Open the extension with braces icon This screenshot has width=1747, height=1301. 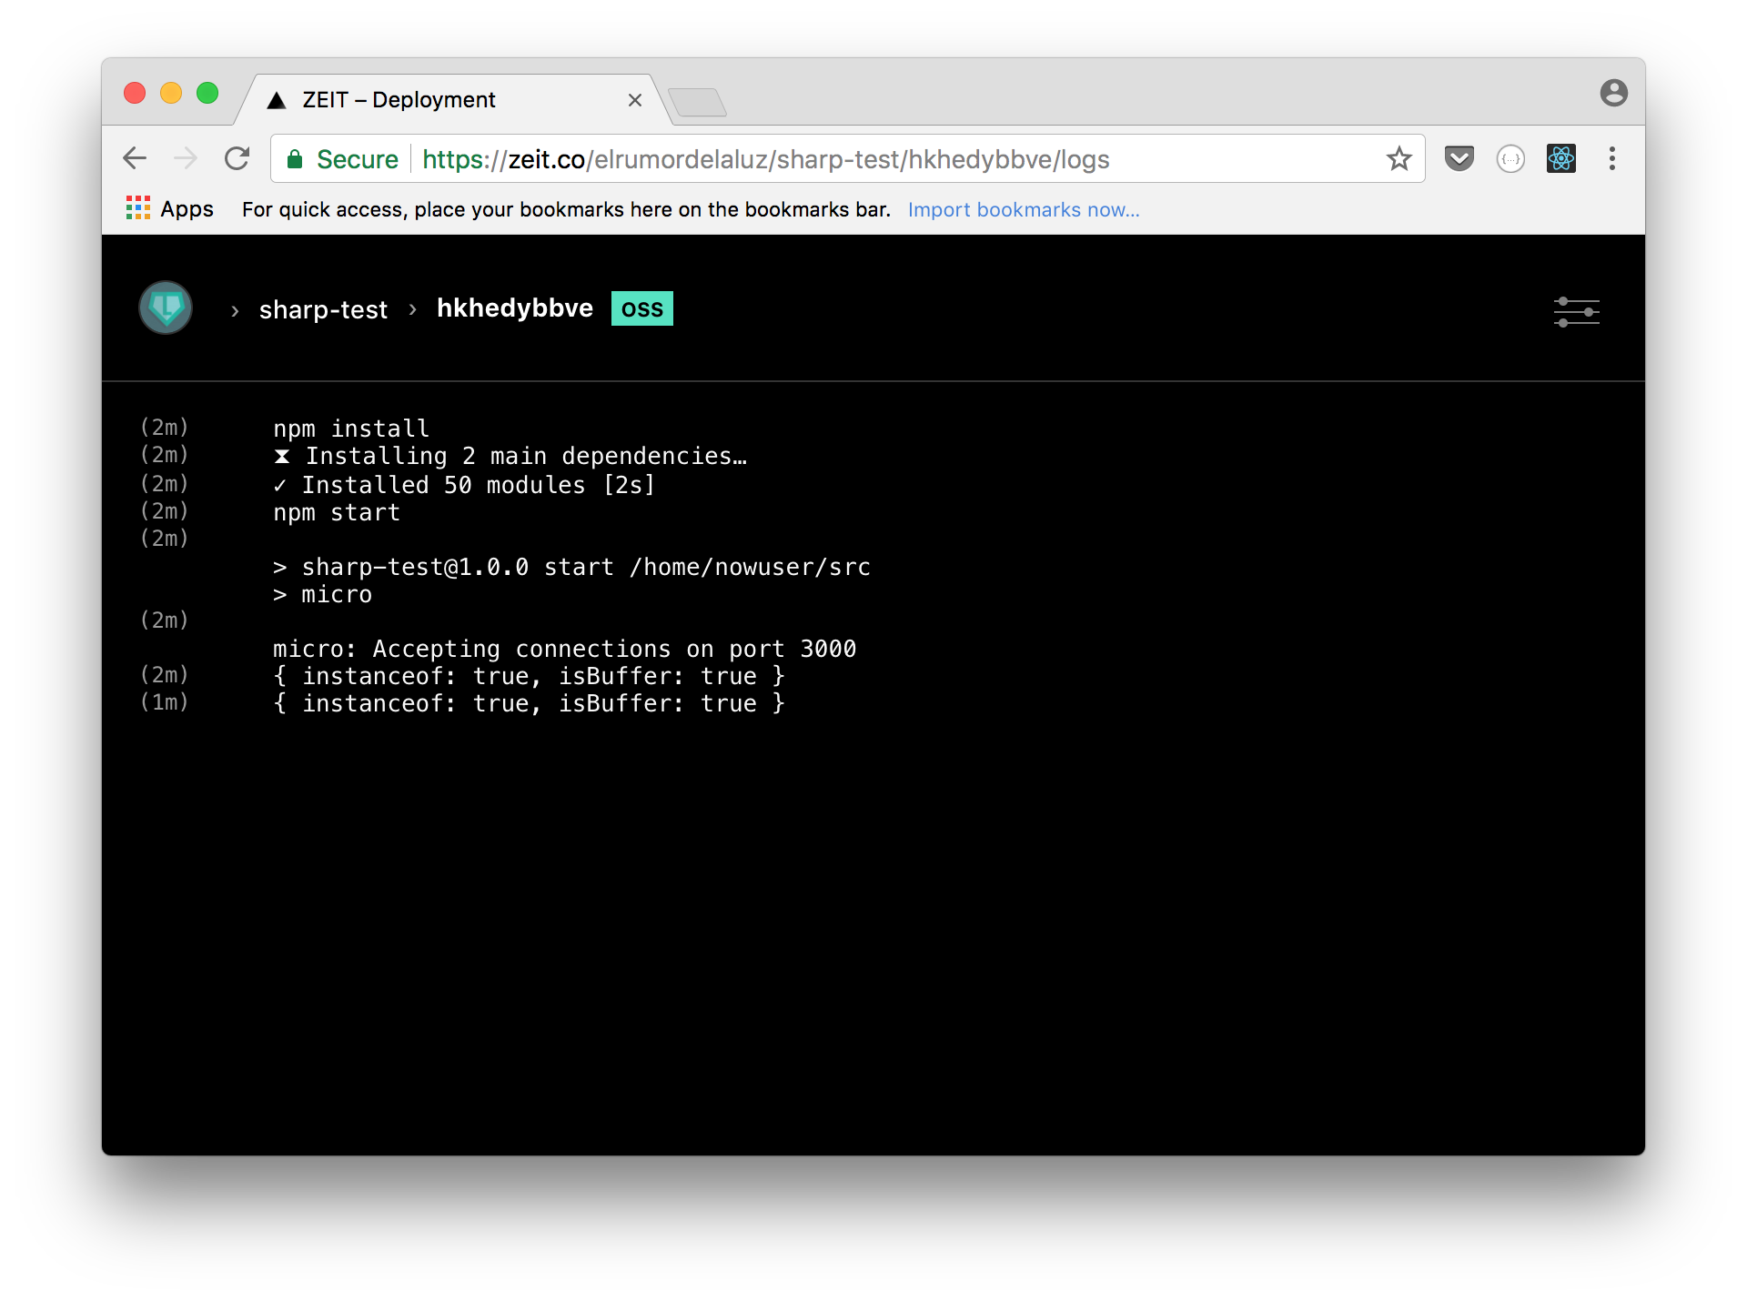1510,158
